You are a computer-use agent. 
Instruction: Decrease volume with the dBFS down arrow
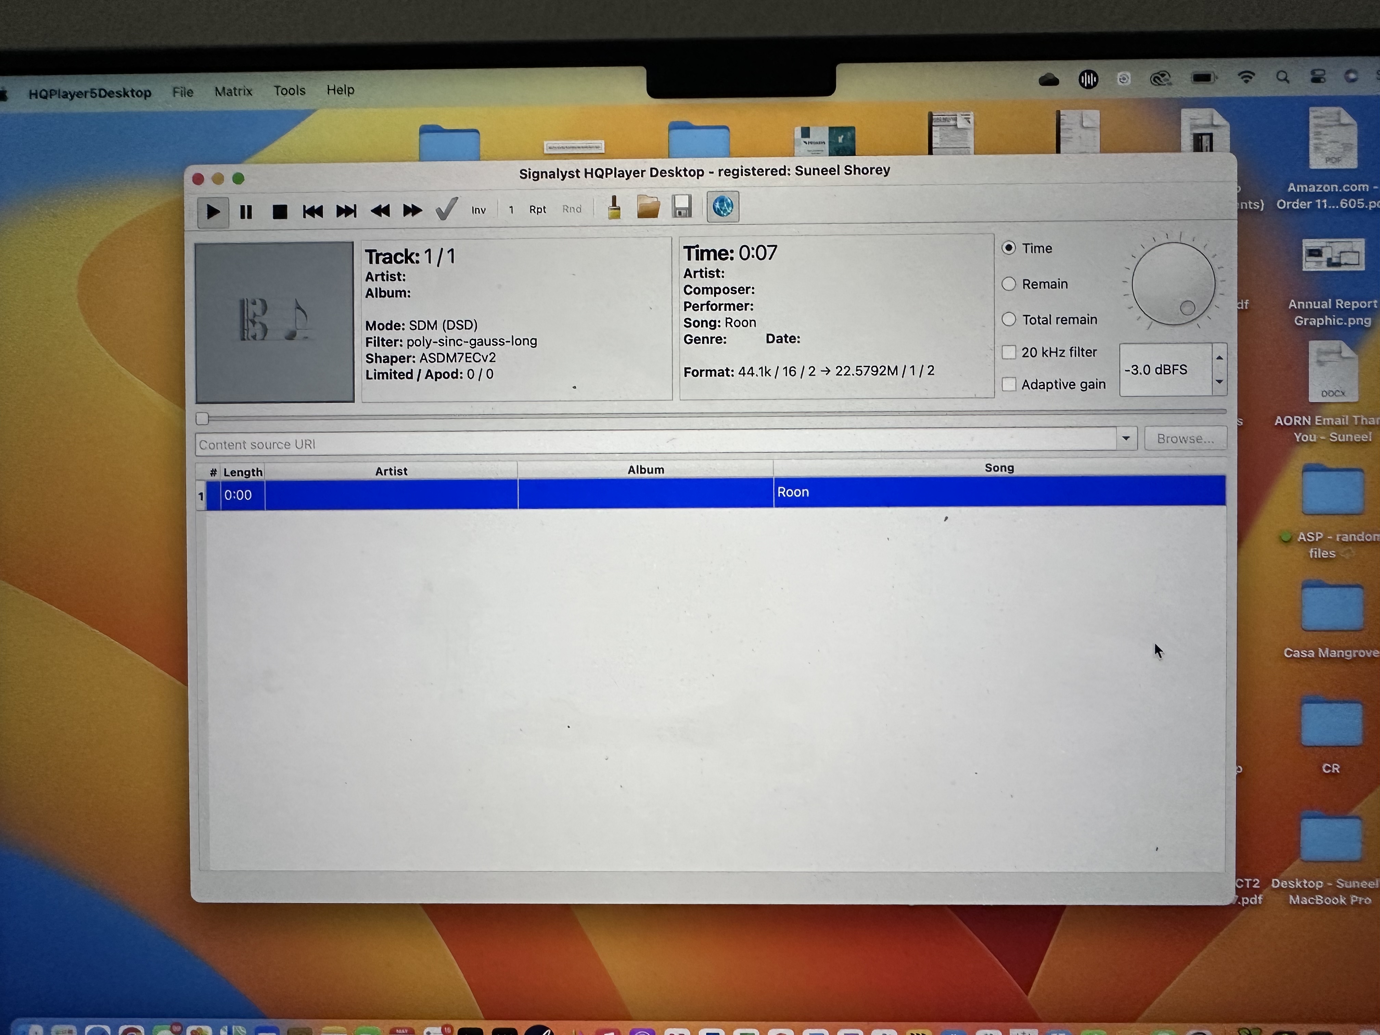(x=1219, y=382)
